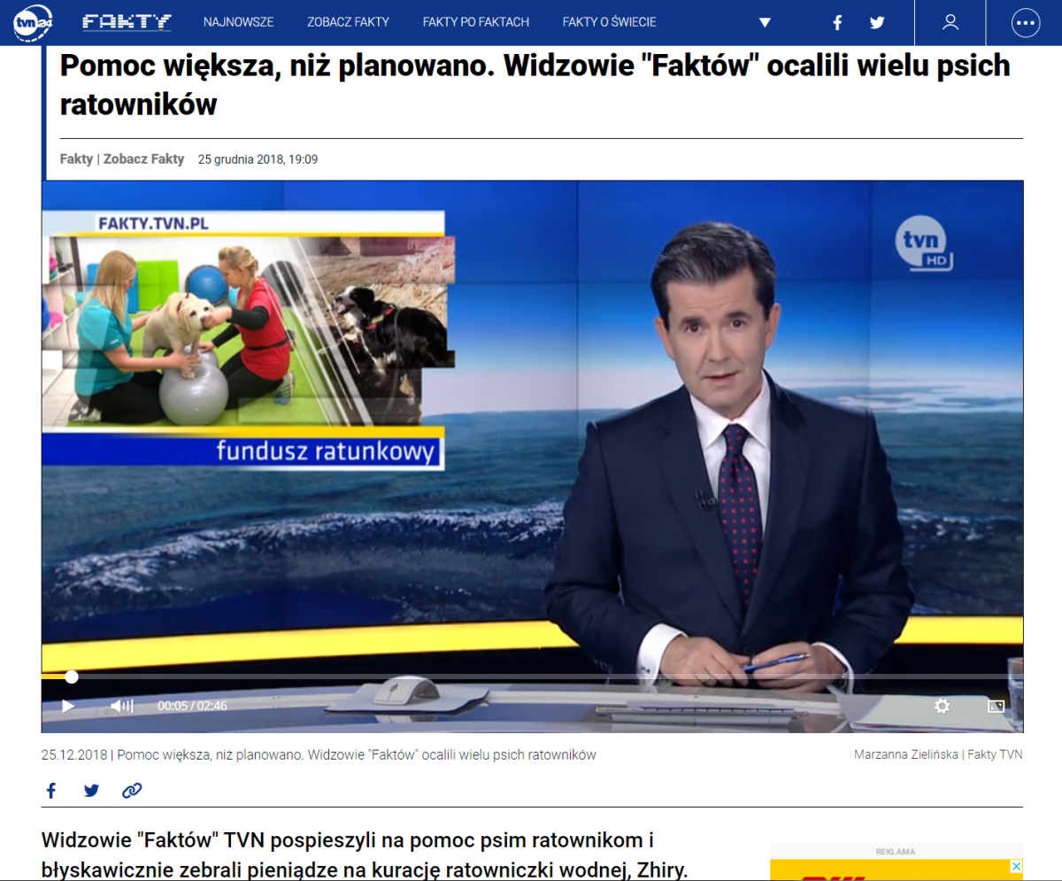The height and width of the screenshot is (881, 1062).
Task: Toggle fullscreen video mode
Action: pyautogui.click(x=996, y=706)
